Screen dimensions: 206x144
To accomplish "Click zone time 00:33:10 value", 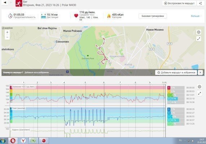I will [190, 99].
